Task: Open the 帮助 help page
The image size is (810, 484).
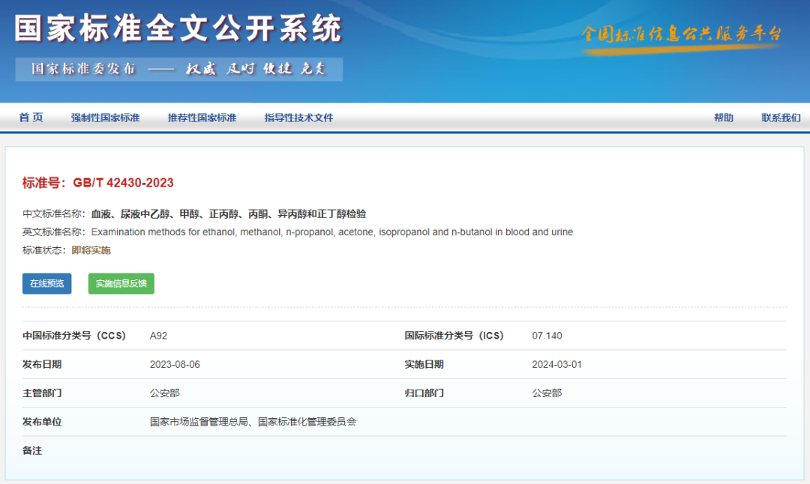Action: click(723, 118)
